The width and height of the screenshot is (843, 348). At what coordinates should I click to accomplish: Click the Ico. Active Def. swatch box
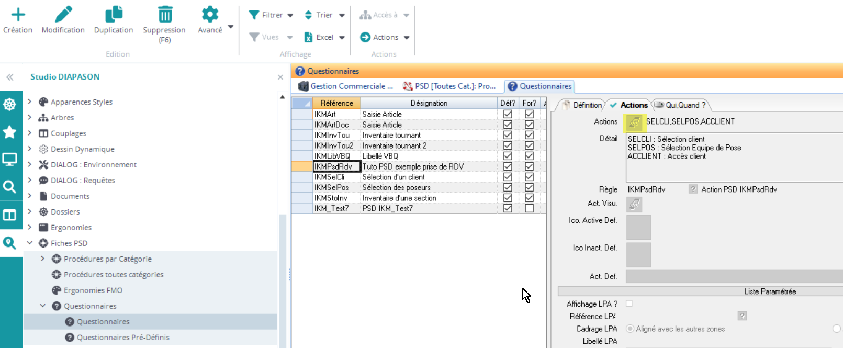[x=638, y=227]
